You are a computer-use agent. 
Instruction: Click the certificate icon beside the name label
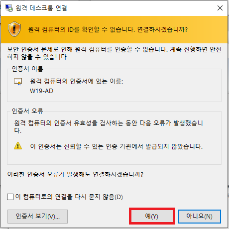[18, 82]
